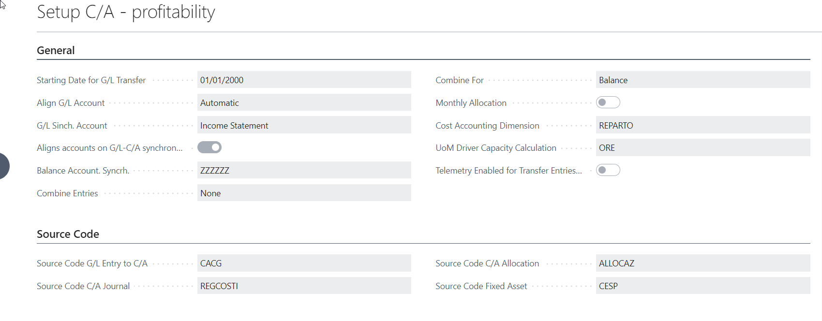
Task: Collapse the Source Code section header
Action: pos(68,234)
